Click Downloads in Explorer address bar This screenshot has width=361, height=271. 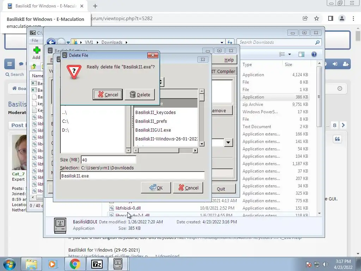click(x=112, y=42)
